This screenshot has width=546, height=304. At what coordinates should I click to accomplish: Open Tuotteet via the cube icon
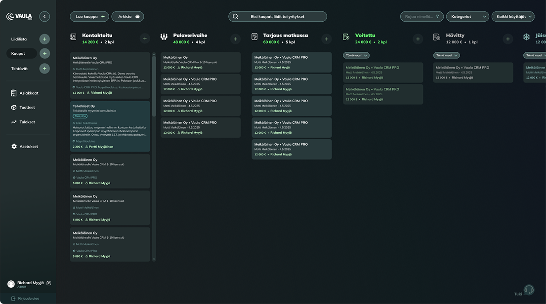pyautogui.click(x=14, y=107)
